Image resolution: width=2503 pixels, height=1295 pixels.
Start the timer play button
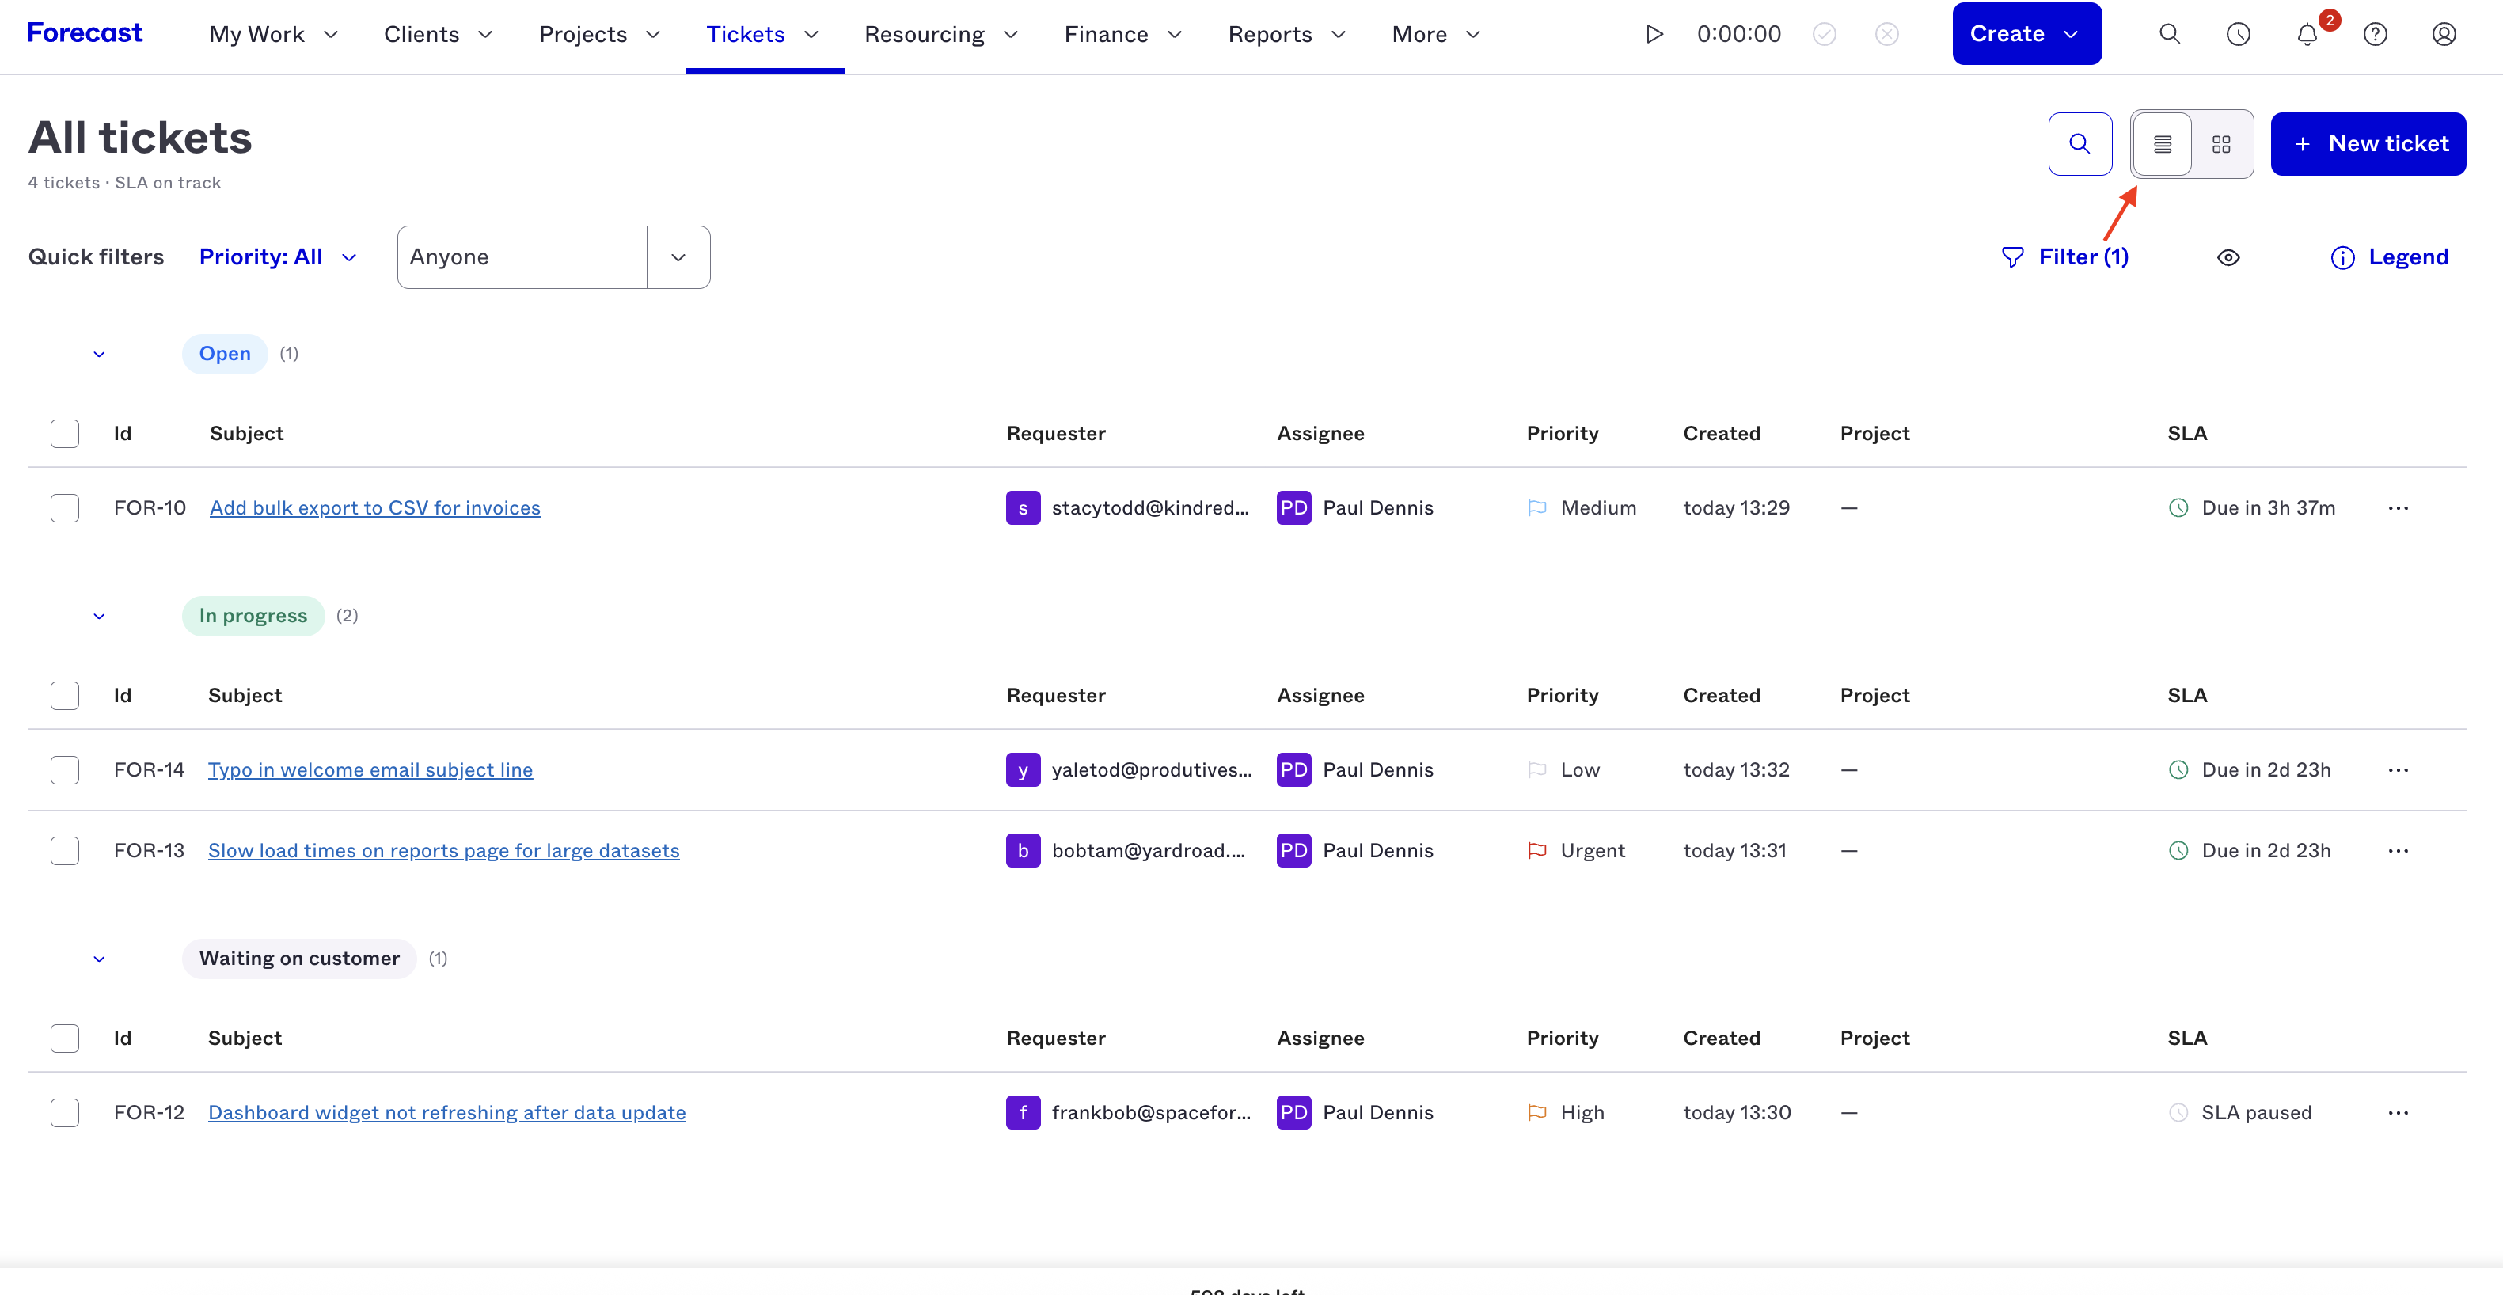tap(1654, 34)
